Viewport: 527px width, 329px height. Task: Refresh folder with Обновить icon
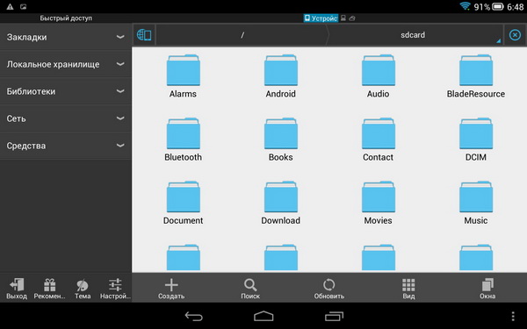point(329,285)
